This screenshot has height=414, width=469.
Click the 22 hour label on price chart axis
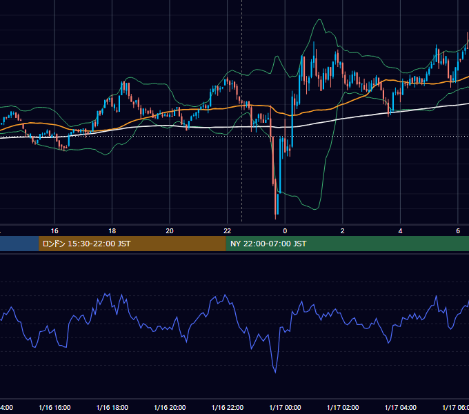(228, 231)
